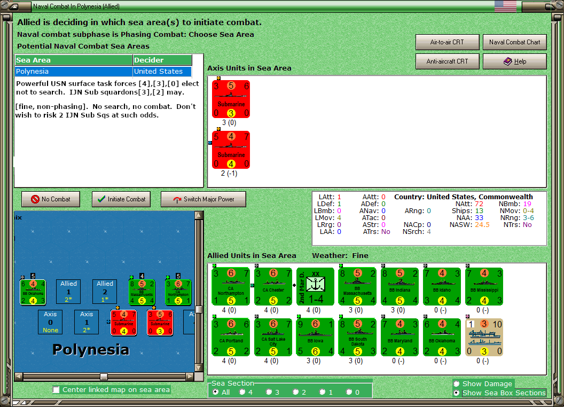The height and width of the screenshot is (407, 564).
Task: Select the CA Chester cruiser unit
Action: point(273,286)
